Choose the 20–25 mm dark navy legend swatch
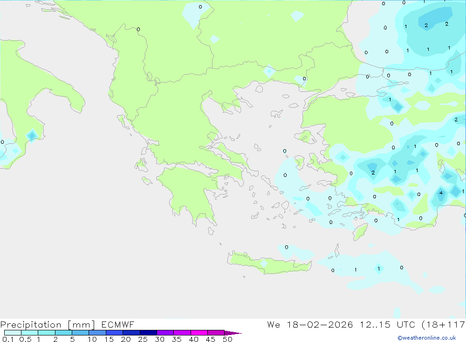 (131, 333)
